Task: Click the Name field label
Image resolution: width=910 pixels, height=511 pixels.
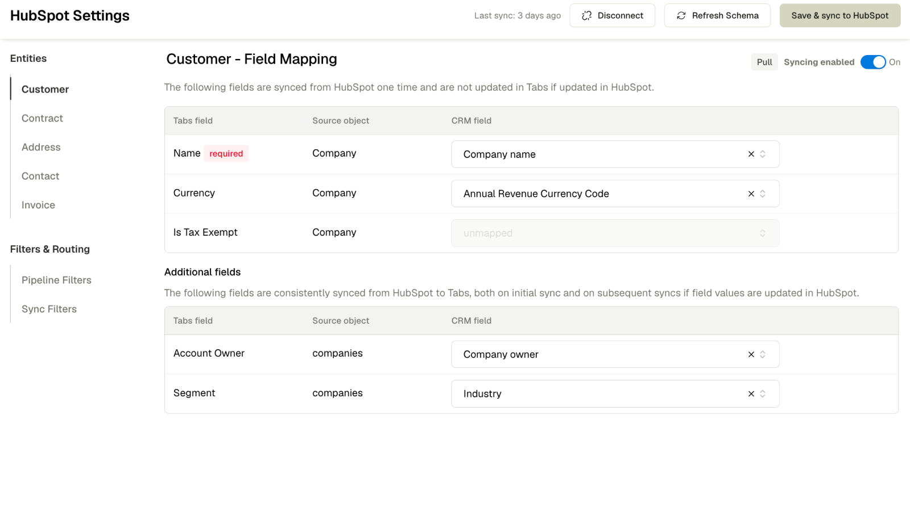Action: coord(187,153)
